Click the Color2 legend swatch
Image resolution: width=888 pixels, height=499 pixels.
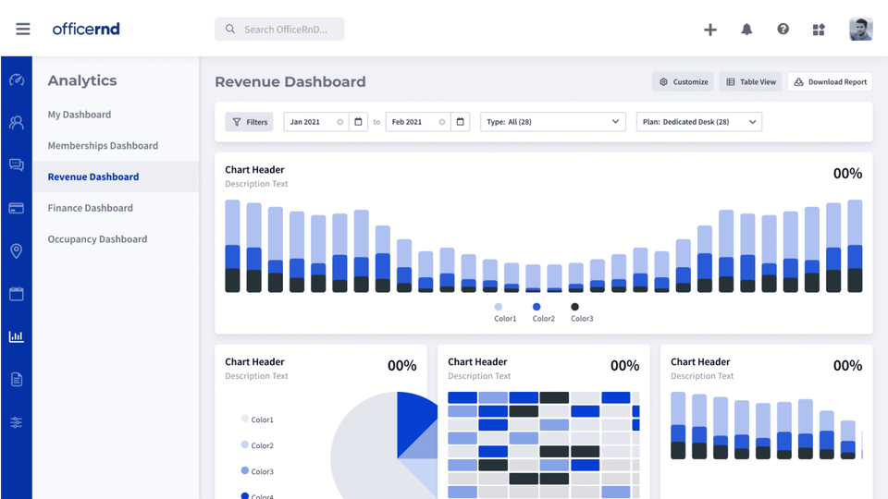click(536, 307)
